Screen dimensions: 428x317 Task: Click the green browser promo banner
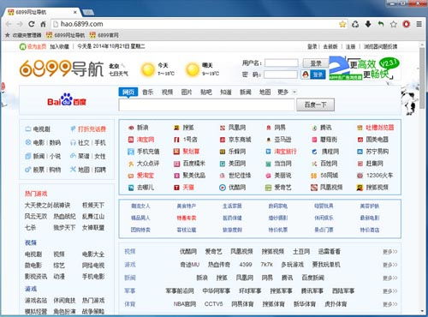365,68
